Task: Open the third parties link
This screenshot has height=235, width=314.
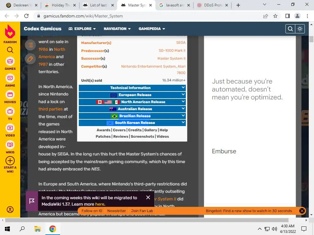Action: tap(51, 109)
